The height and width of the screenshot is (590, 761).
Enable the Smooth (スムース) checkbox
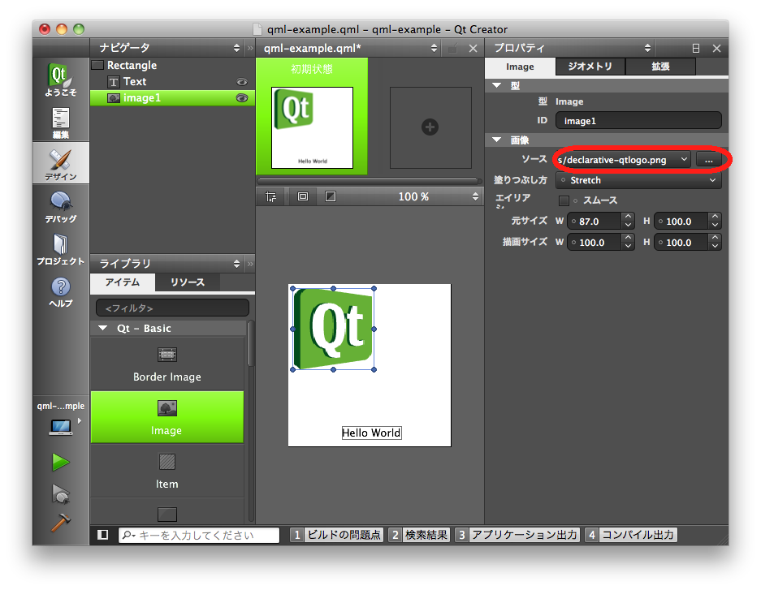[x=564, y=200]
